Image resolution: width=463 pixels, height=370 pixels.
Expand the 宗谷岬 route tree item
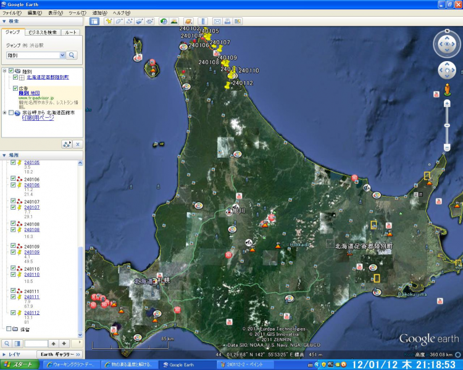tap(4, 113)
